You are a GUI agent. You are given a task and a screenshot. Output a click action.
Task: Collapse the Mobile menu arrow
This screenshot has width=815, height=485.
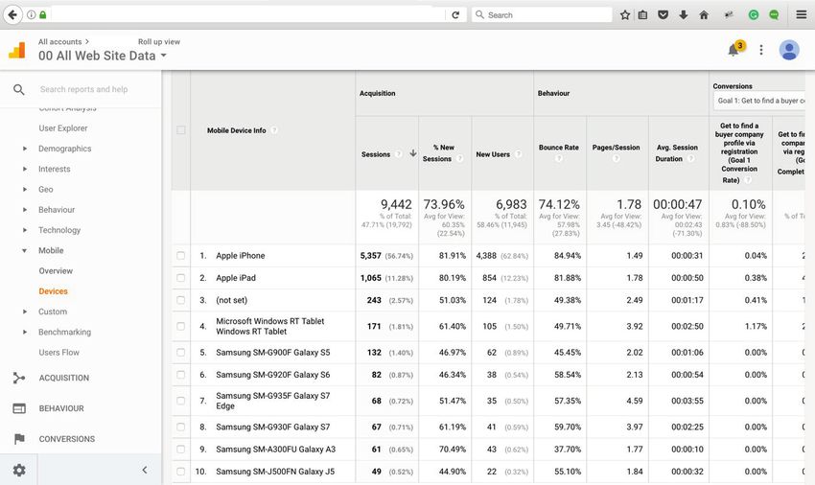tap(24, 250)
